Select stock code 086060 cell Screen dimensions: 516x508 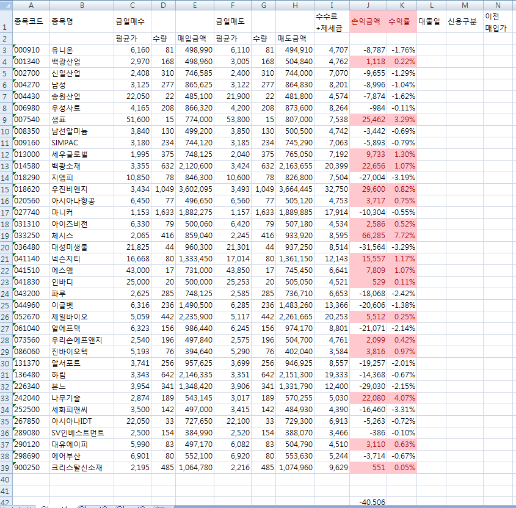[x=31, y=352]
